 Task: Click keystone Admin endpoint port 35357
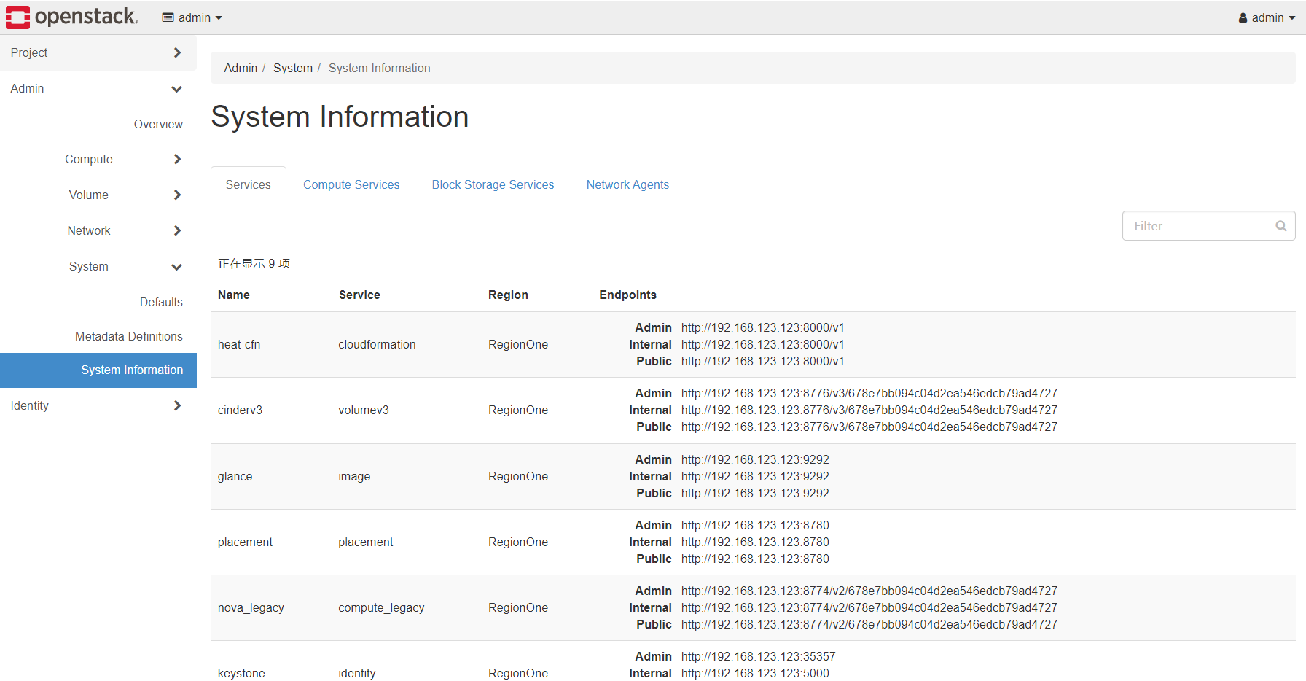(x=759, y=656)
